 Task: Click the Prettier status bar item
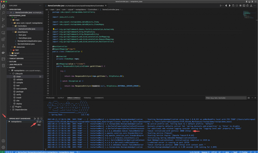(x=244, y=152)
